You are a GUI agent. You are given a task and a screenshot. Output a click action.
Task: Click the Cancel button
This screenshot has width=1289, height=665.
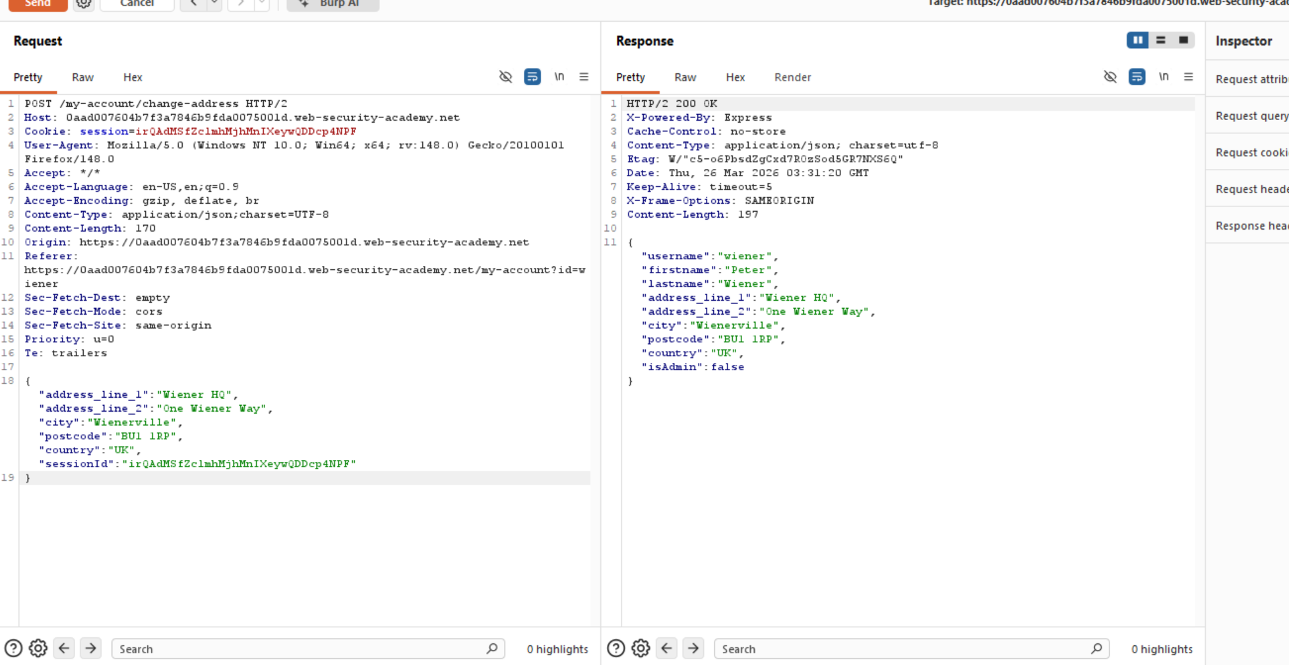137,3
